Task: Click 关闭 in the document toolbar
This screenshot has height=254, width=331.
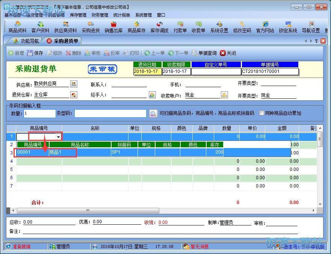Action: [228, 53]
